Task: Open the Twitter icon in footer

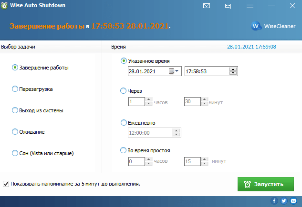Action: pyautogui.click(x=283, y=201)
